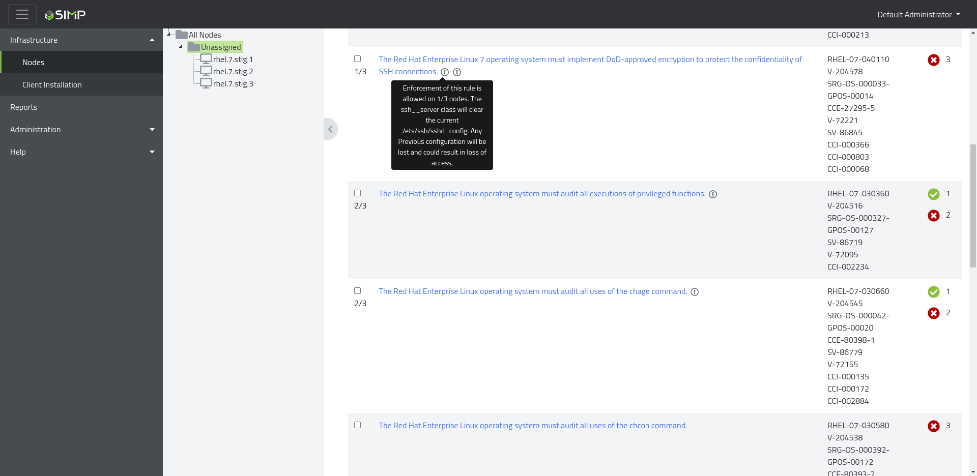Open the privileged functions audit rule link
Screen dimensions: 977x476
(542, 193)
